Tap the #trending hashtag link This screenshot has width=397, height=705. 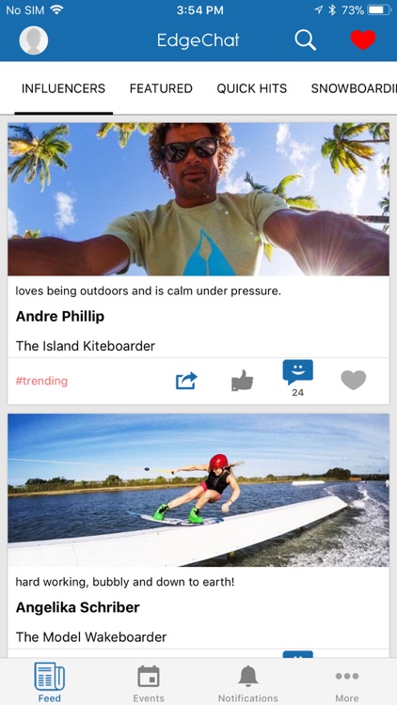[x=41, y=381]
